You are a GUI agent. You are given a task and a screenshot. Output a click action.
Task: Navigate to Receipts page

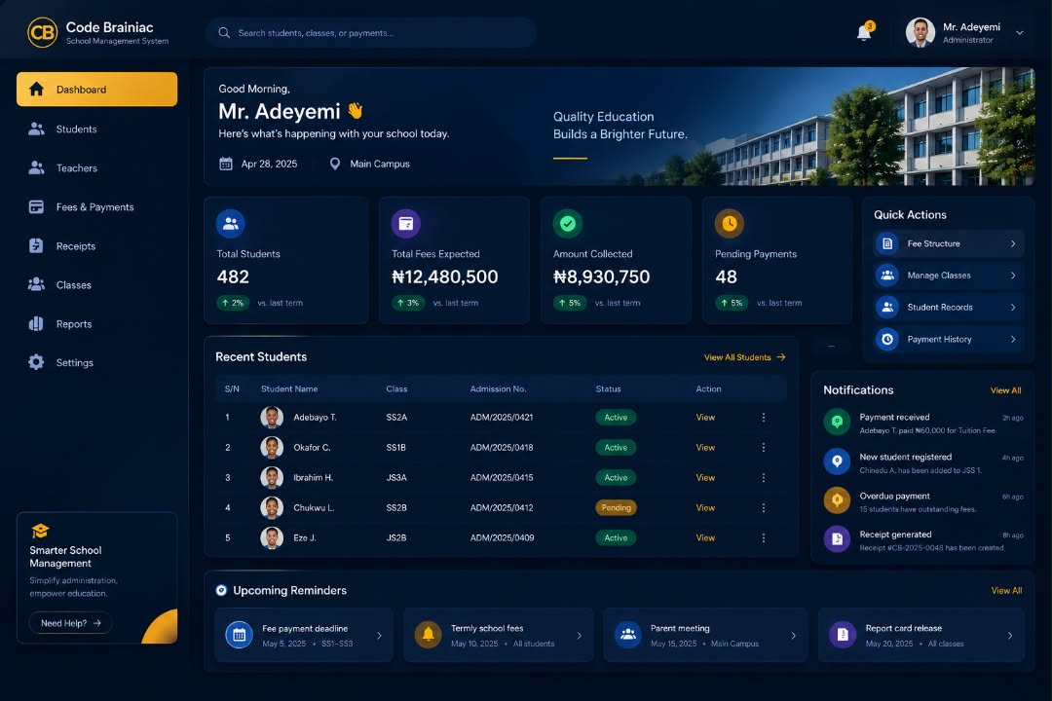tap(96, 245)
